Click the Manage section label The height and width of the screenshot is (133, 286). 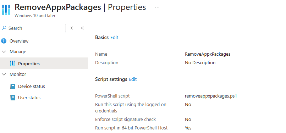[x=18, y=51]
